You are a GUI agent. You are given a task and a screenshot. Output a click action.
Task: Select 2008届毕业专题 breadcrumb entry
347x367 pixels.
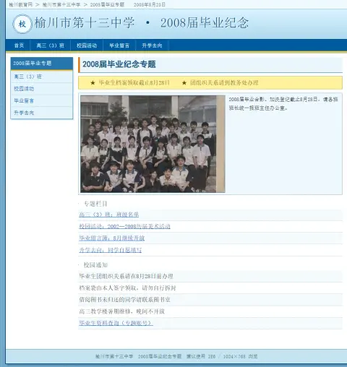coord(107,4)
